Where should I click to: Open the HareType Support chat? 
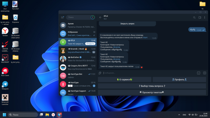coord(78,92)
